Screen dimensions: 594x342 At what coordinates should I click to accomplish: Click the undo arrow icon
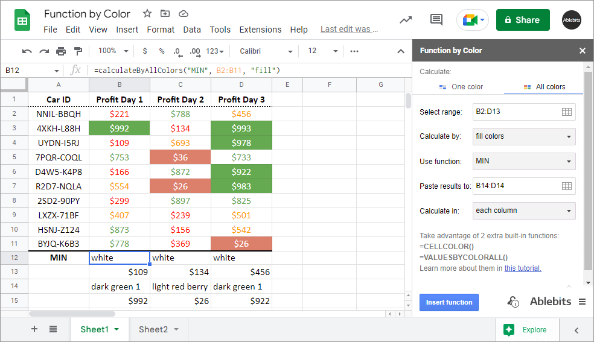tap(27, 51)
